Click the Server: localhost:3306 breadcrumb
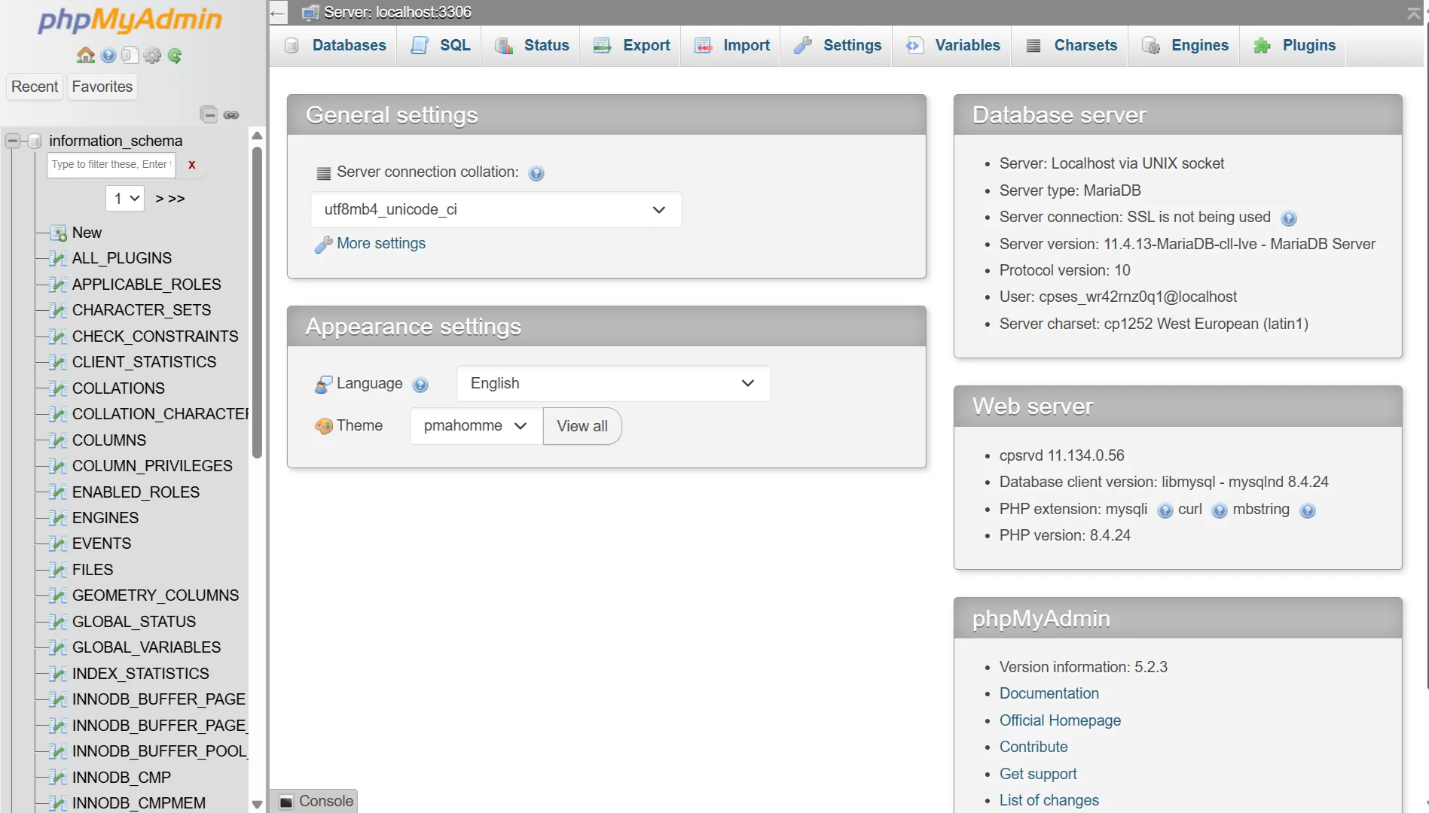The height and width of the screenshot is (813, 1429). 397,12
